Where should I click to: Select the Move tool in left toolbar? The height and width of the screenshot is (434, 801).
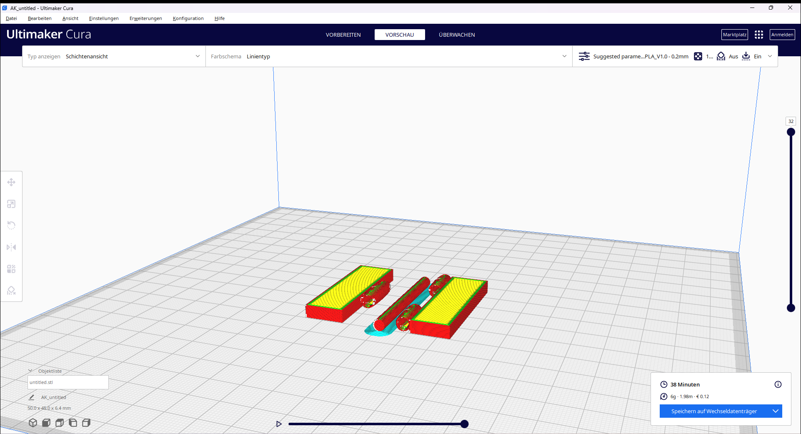[11, 182]
